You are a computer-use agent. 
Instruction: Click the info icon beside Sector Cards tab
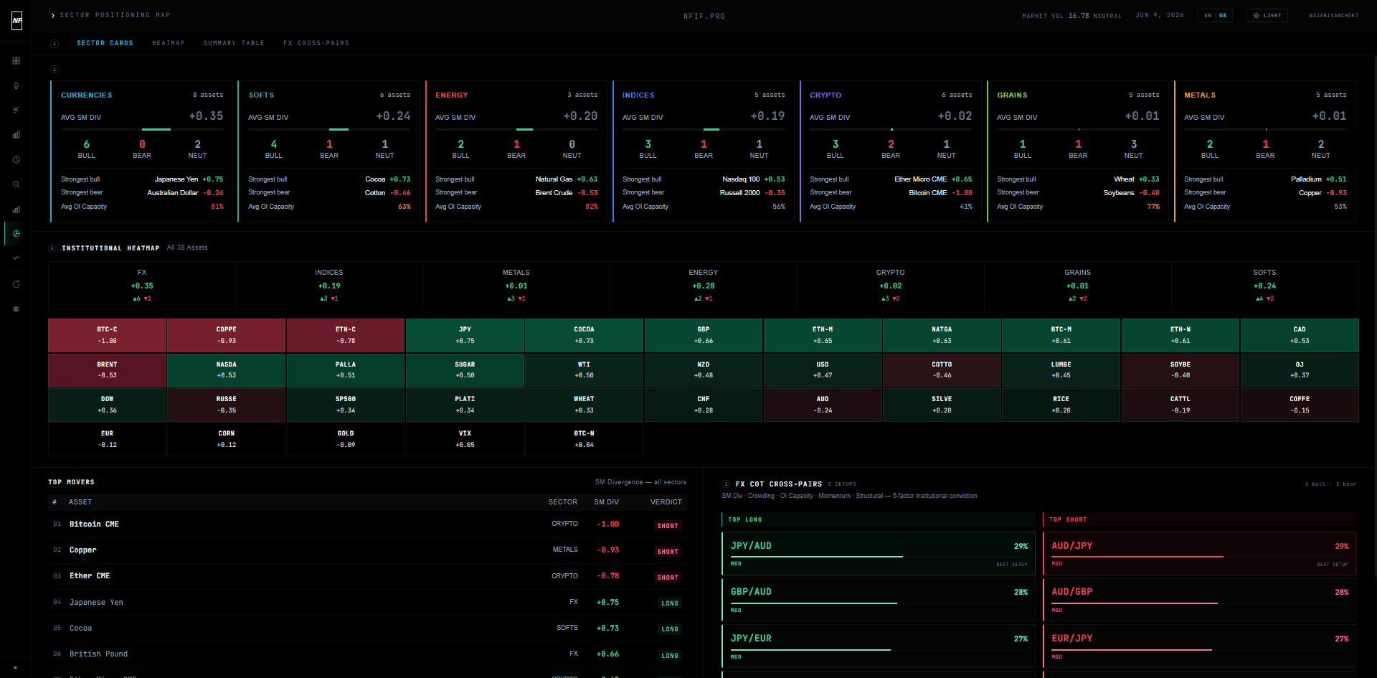pyautogui.click(x=55, y=44)
